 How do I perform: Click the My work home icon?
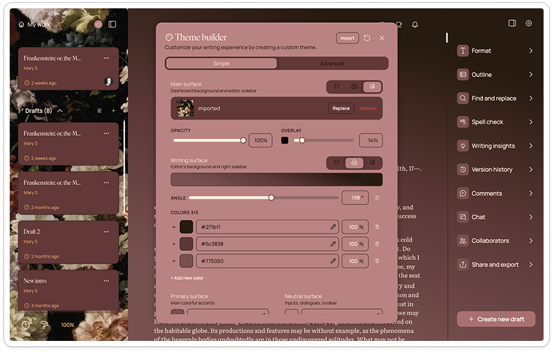pyautogui.click(x=22, y=24)
